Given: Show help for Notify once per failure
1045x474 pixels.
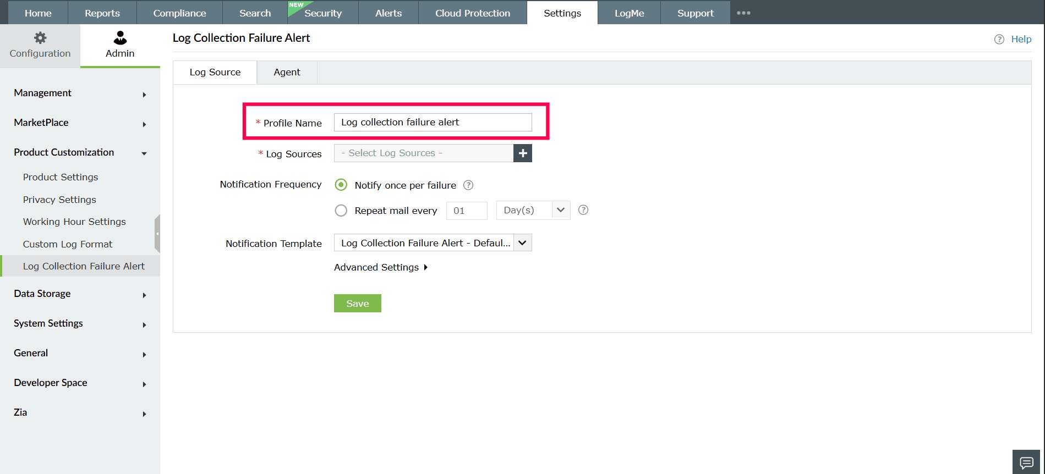Looking at the screenshot, I should point(468,185).
